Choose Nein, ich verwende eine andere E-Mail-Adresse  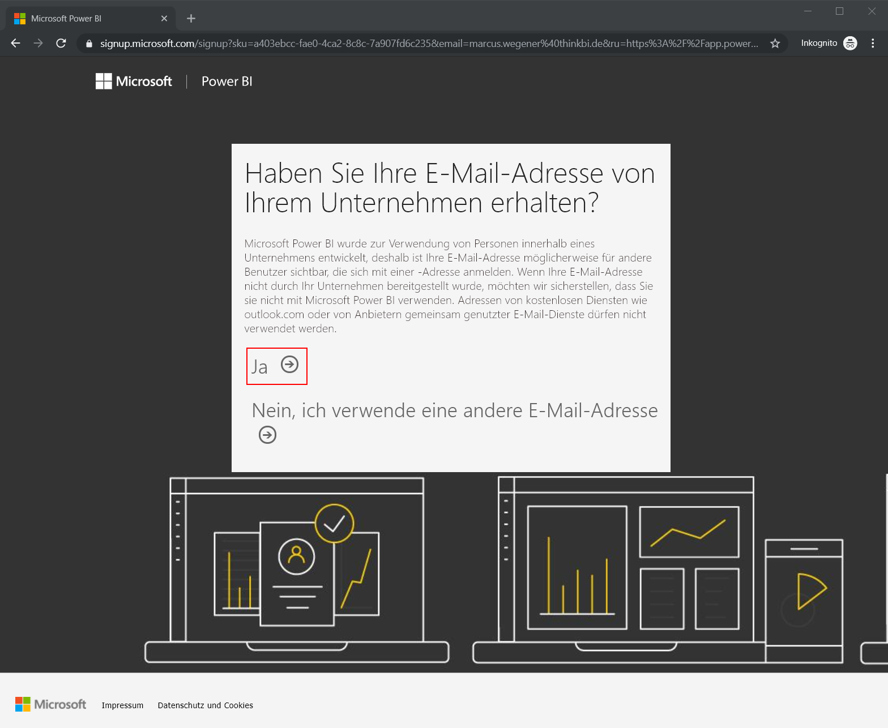point(455,410)
